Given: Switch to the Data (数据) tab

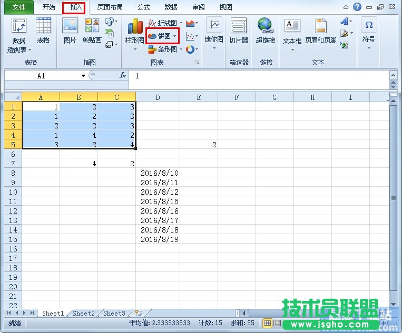Looking at the screenshot, I should (171, 7).
